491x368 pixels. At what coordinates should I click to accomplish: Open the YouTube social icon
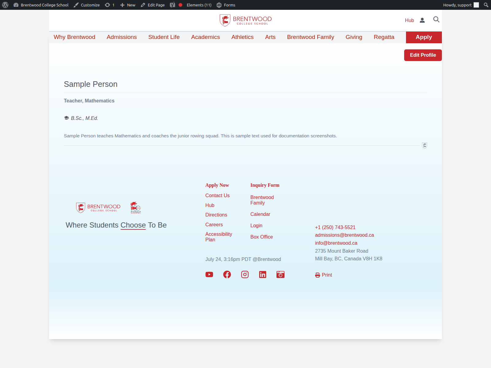coord(209,274)
